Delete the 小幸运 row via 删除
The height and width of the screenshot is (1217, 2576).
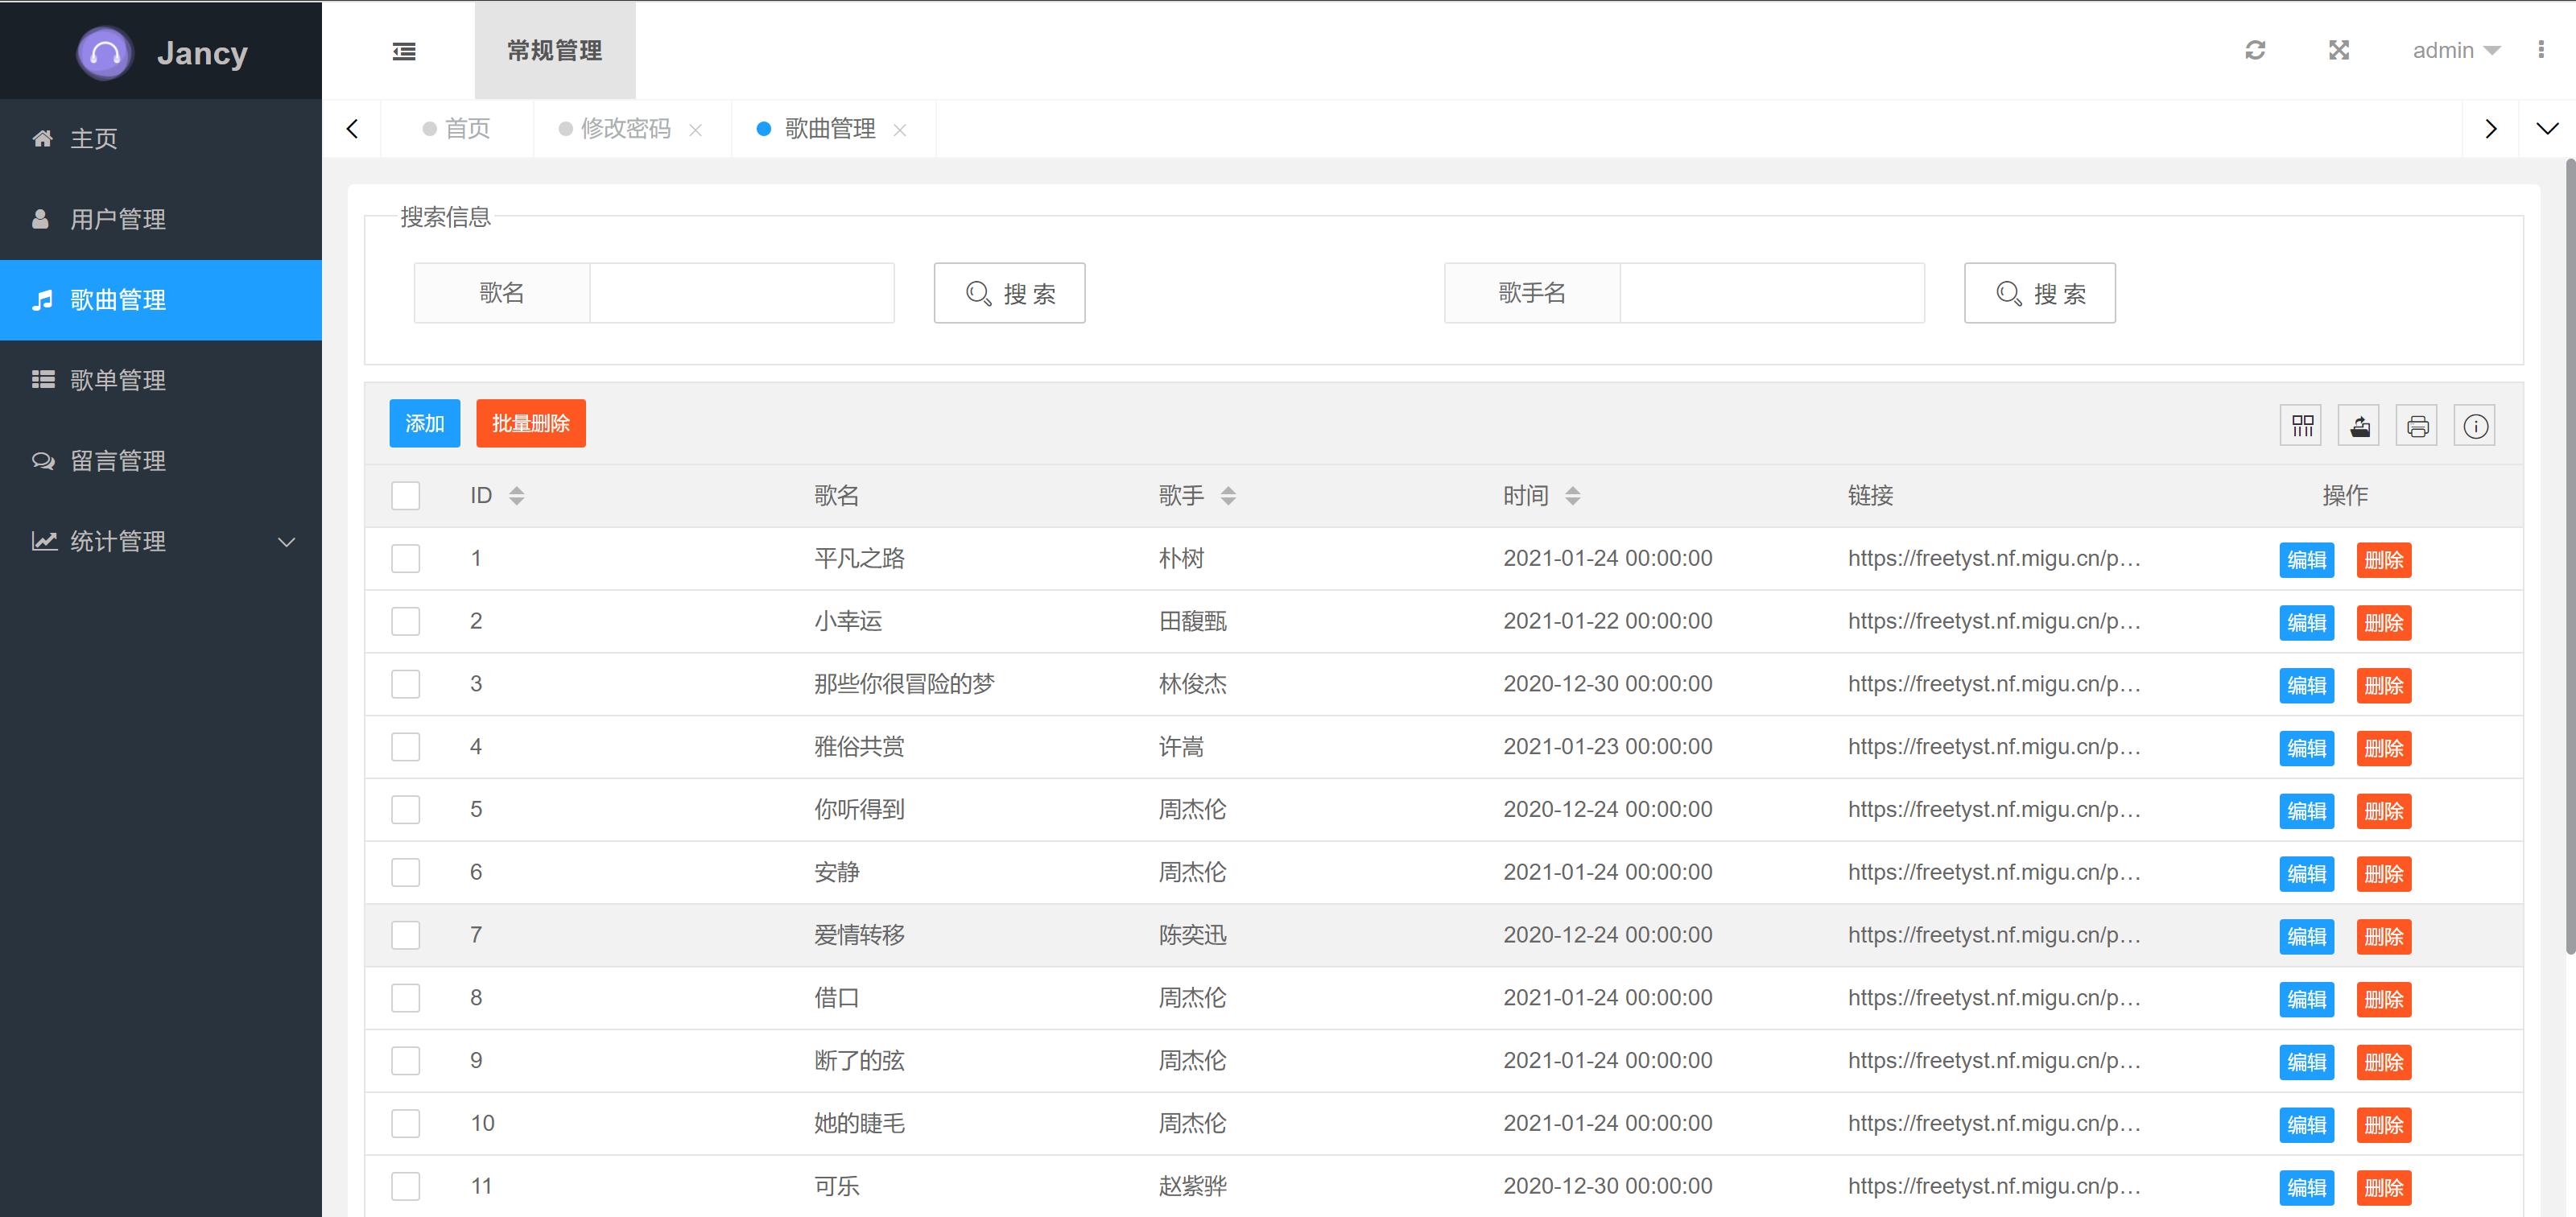click(x=2384, y=624)
